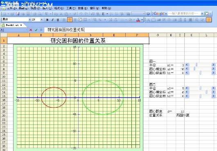Image resolution: width=217 pixels, height=151 pixels.
Task: Cancel formula entry with red X
Action: (x=31, y=30)
